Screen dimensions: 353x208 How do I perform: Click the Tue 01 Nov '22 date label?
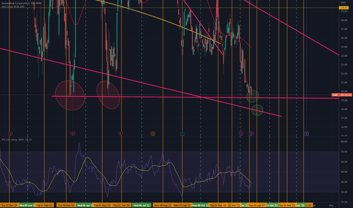point(218,205)
